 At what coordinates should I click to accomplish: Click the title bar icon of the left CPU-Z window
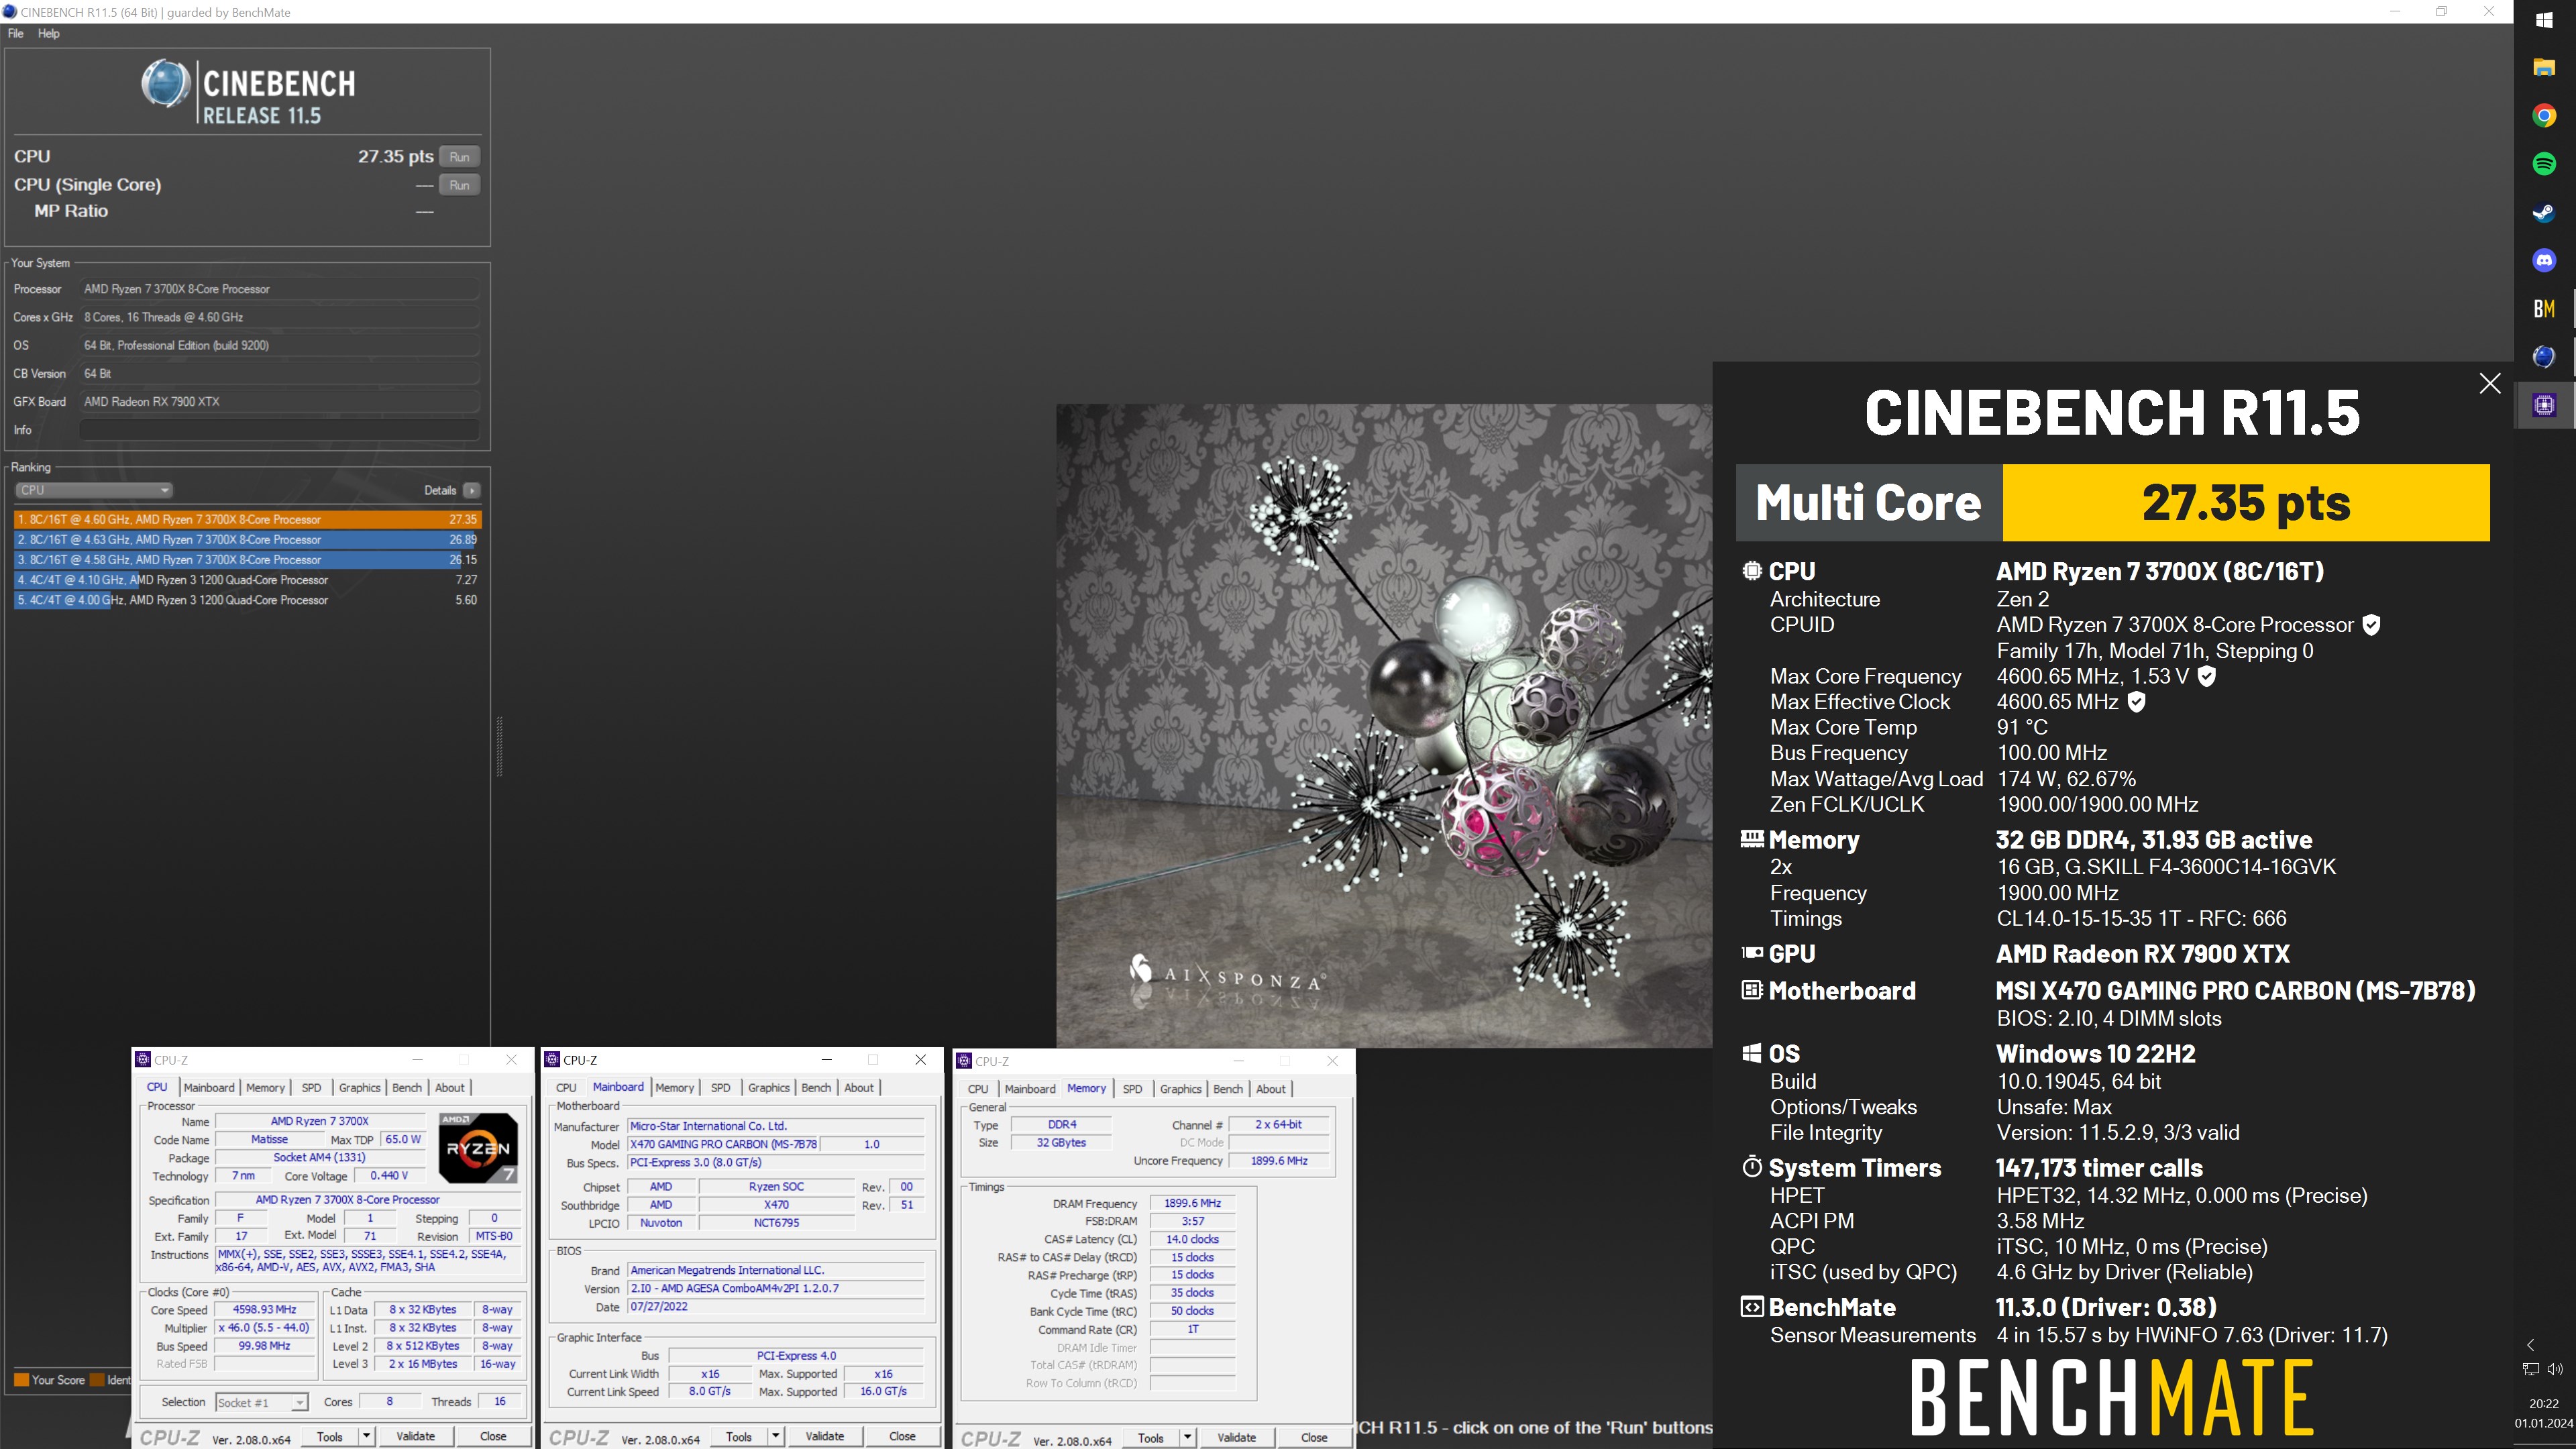point(143,1060)
